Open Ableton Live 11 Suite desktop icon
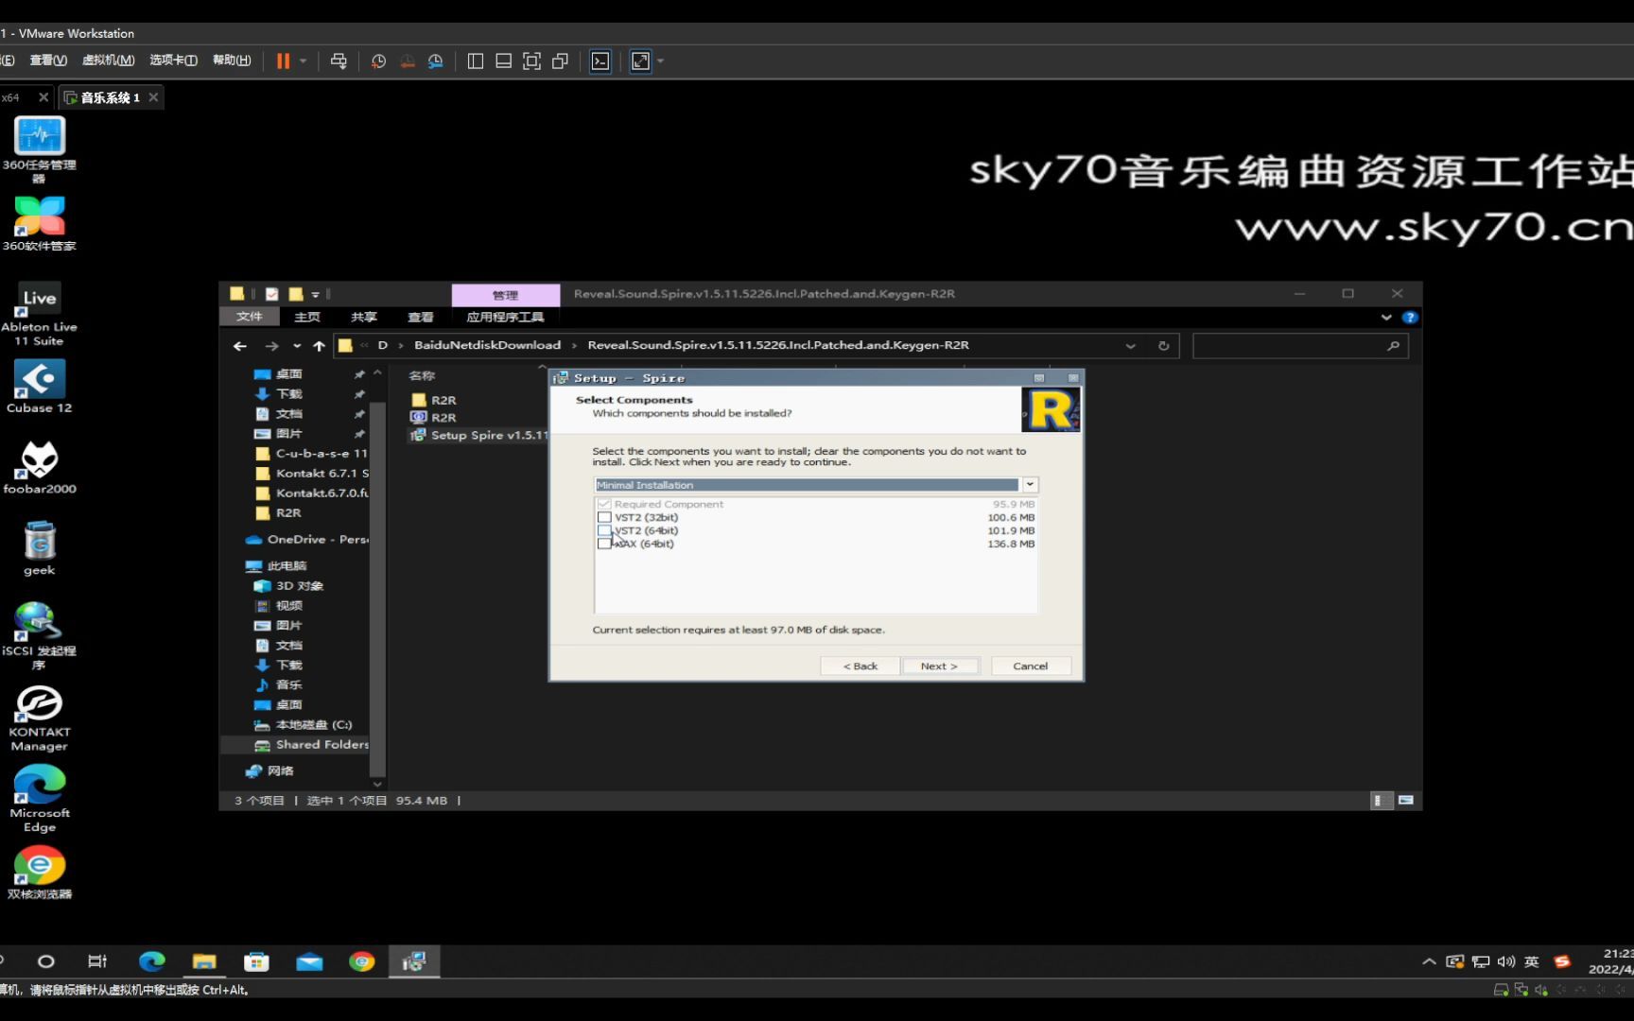The image size is (1634, 1021). point(39,314)
